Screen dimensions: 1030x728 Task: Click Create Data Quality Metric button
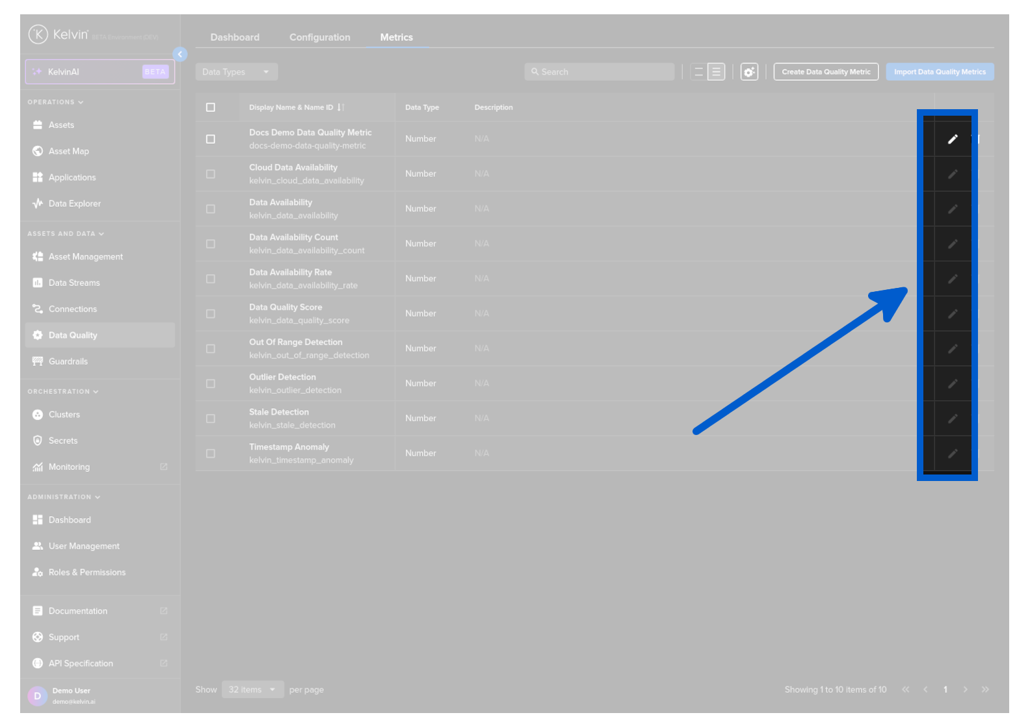[825, 72]
